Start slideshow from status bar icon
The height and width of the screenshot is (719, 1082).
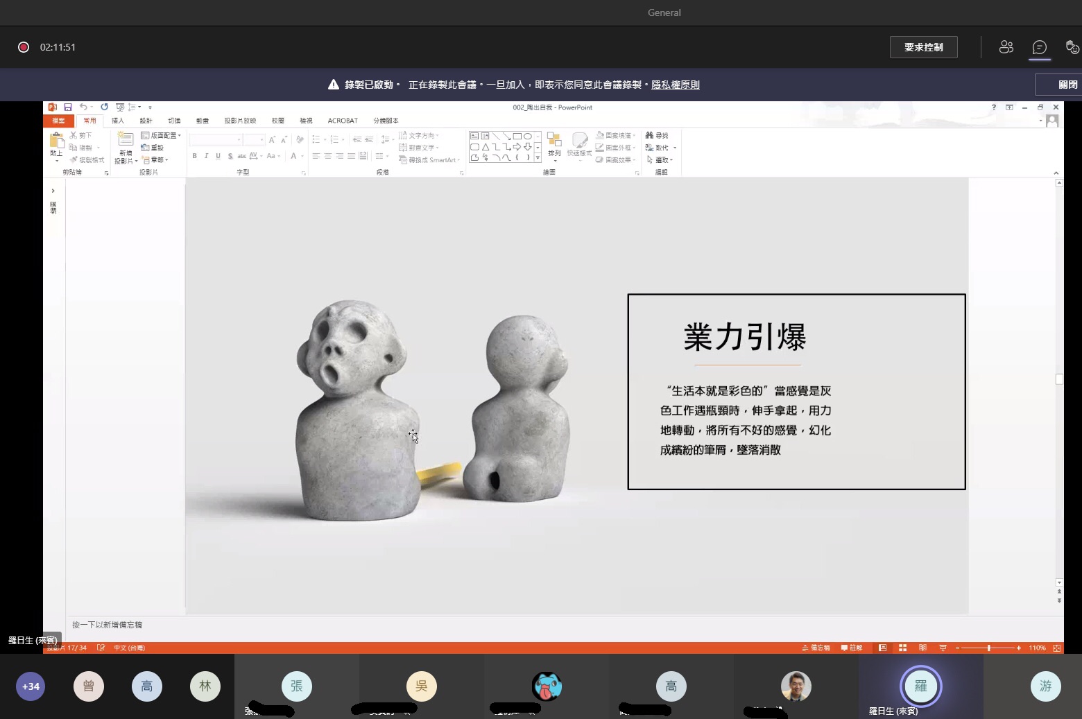pyautogui.click(x=943, y=648)
